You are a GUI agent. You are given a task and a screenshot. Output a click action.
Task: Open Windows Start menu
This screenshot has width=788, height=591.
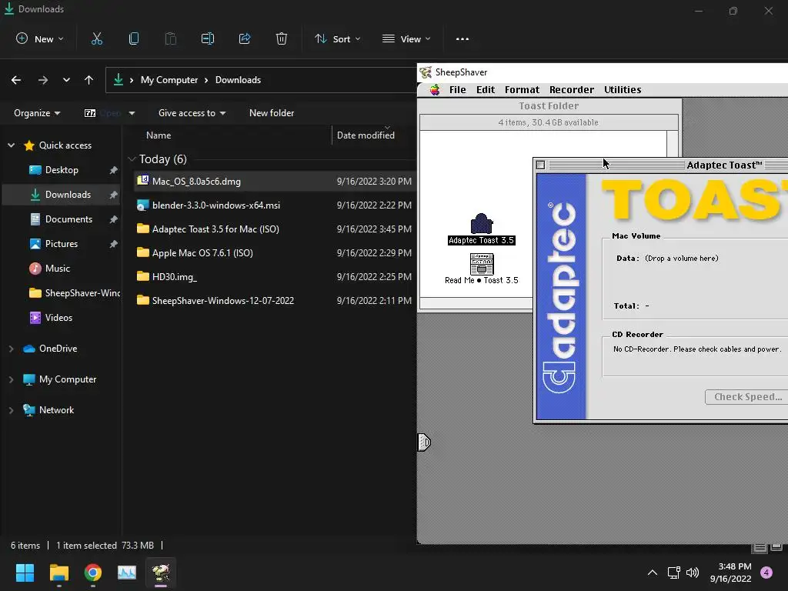click(x=25, y=573)
